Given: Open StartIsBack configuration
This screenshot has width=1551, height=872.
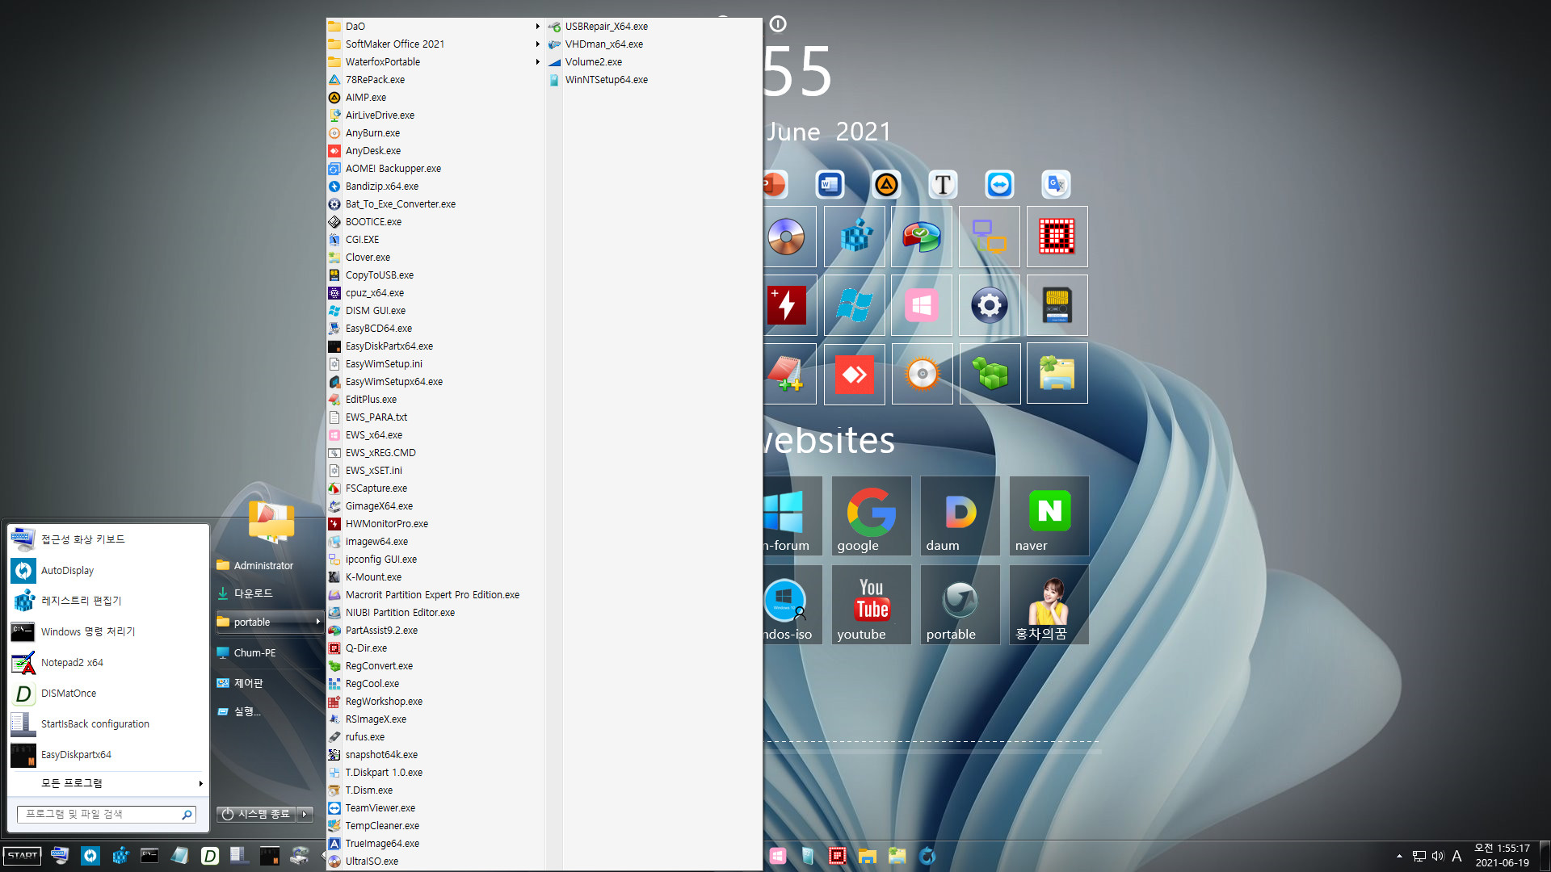Looking at the screenshot, I should (x=107, y=724).
